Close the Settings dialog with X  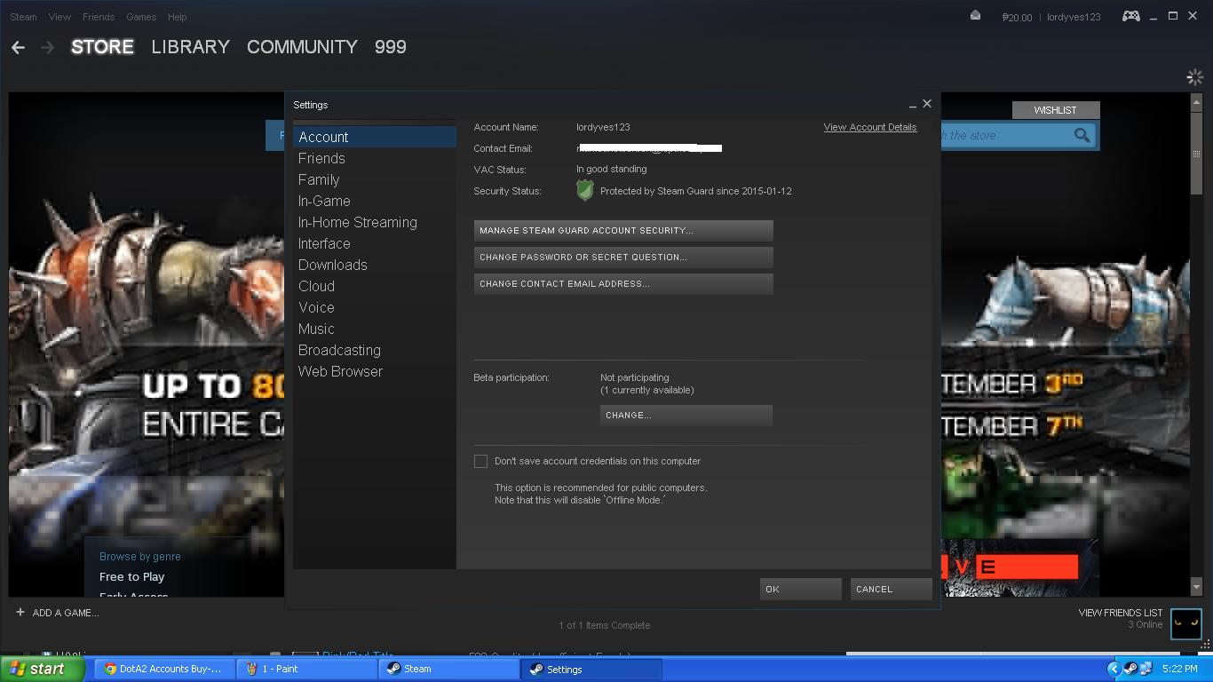tap(927, 104)
